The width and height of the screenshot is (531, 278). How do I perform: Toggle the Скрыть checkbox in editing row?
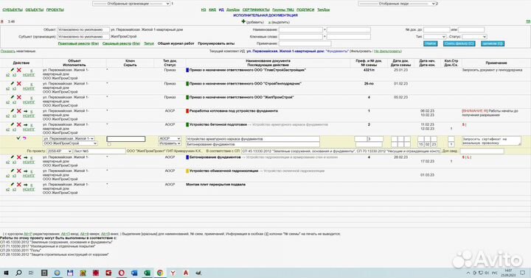(x=109, y=144)
